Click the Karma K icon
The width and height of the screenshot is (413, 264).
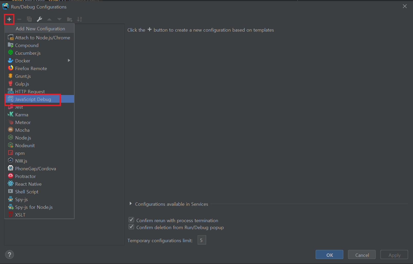point(11,114)
